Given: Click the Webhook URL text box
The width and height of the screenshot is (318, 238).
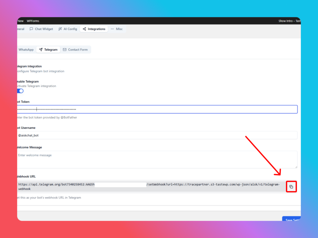Looking at the screenshot, I should point(149,187).
